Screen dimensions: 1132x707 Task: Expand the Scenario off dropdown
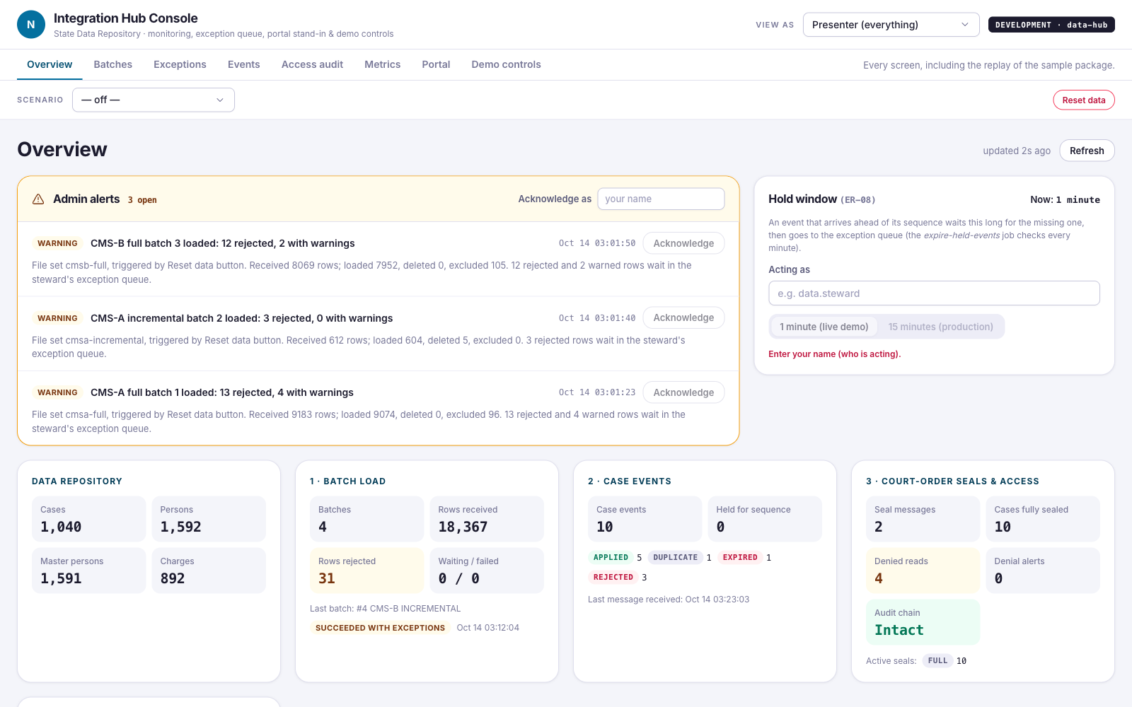point(154,100)
